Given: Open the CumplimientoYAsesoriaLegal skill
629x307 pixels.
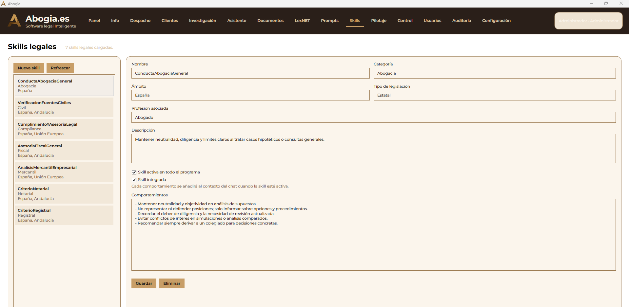Looking at the screenshot, I should pyautogui.click(x=64, y=129).
